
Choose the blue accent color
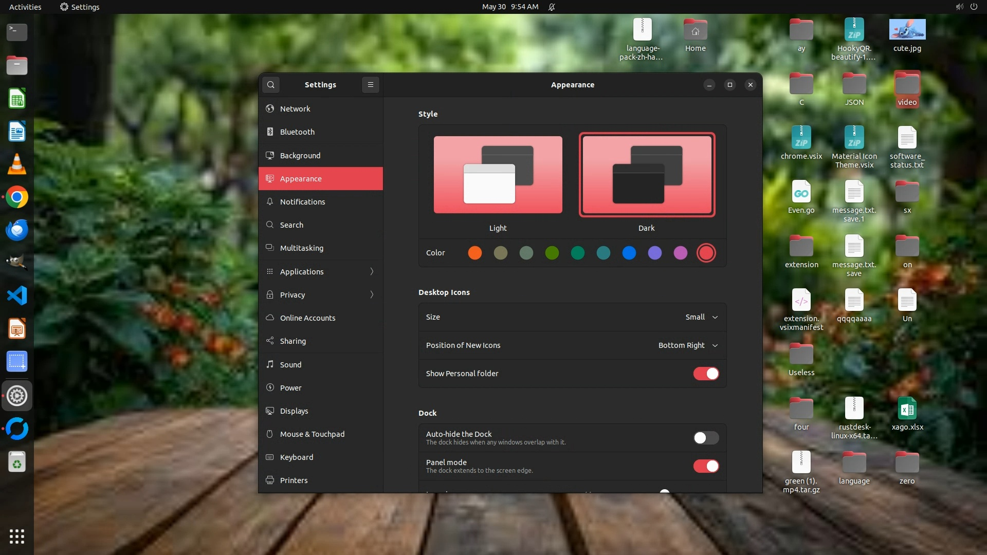[x=629, y=253]
